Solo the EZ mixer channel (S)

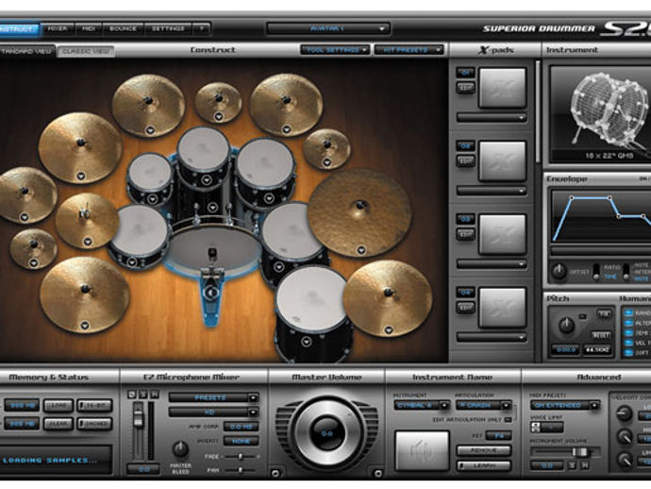(143, 395)
